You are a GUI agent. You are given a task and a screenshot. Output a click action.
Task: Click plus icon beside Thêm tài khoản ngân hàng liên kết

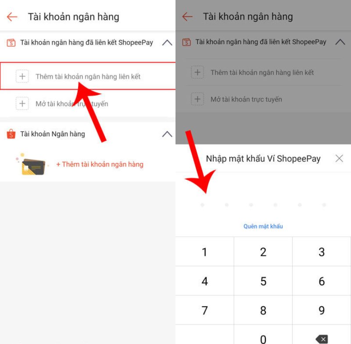tap(22, 76)
